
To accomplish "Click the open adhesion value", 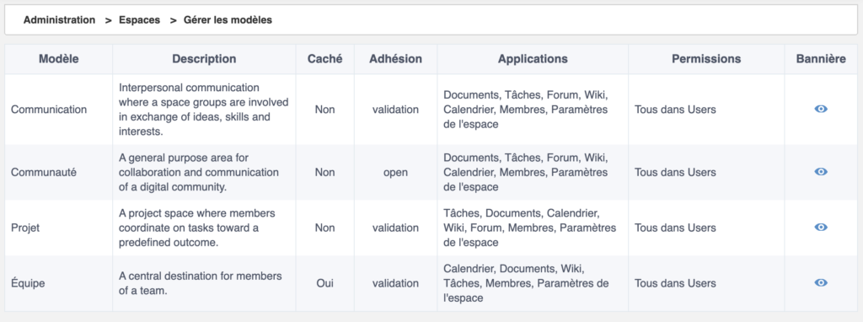I will point(396,172).
